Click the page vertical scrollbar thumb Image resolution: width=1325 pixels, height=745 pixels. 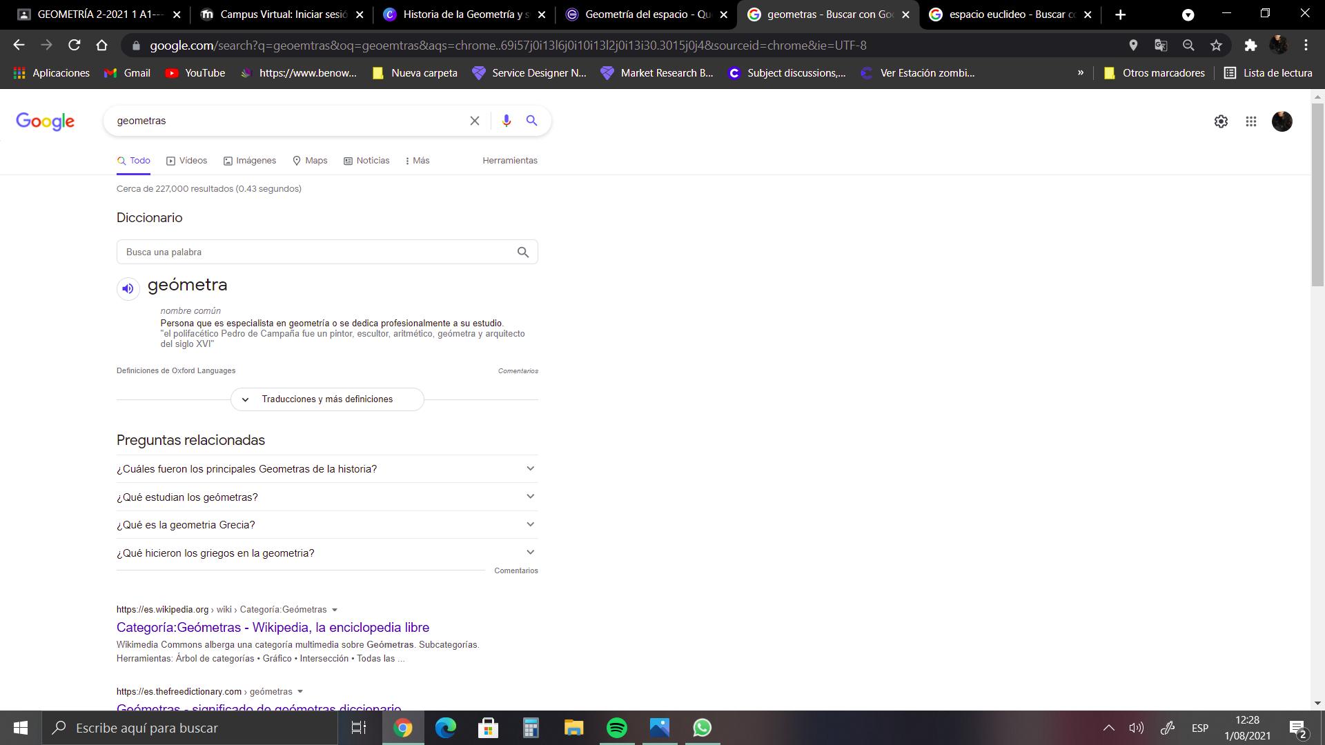point(1317,193)
